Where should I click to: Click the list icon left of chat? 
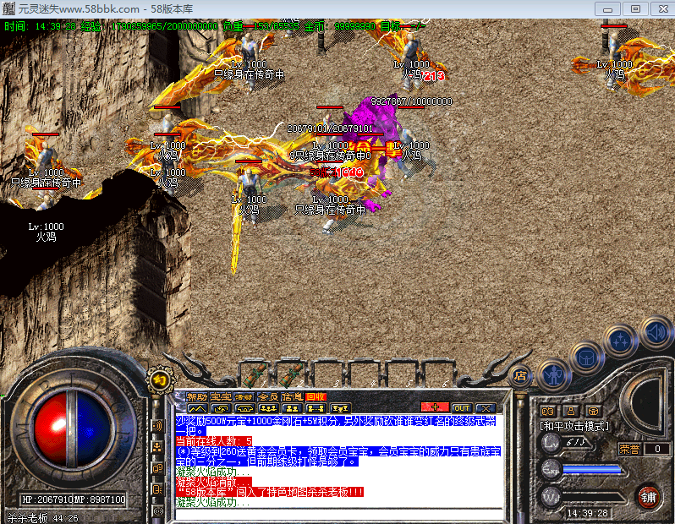point(157,489)
